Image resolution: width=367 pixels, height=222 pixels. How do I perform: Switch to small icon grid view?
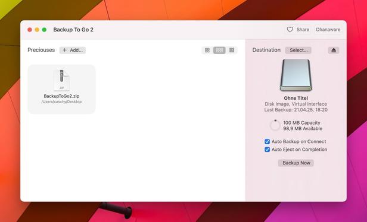pos(232,50)
